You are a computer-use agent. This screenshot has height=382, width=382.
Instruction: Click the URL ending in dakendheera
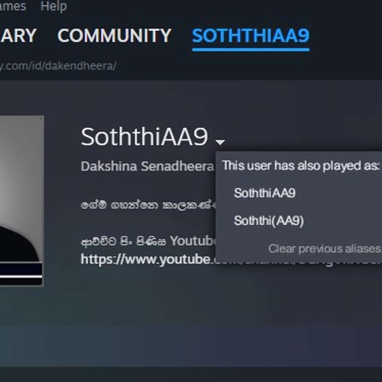pos(58,66)
